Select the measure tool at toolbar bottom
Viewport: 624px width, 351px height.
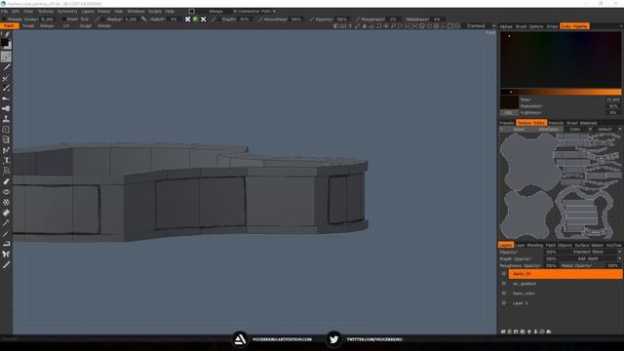pyautogui.click(x=6, y=264)
